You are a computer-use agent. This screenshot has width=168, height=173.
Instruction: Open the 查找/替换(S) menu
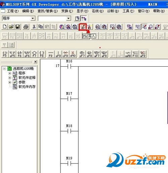coord(47,11)
